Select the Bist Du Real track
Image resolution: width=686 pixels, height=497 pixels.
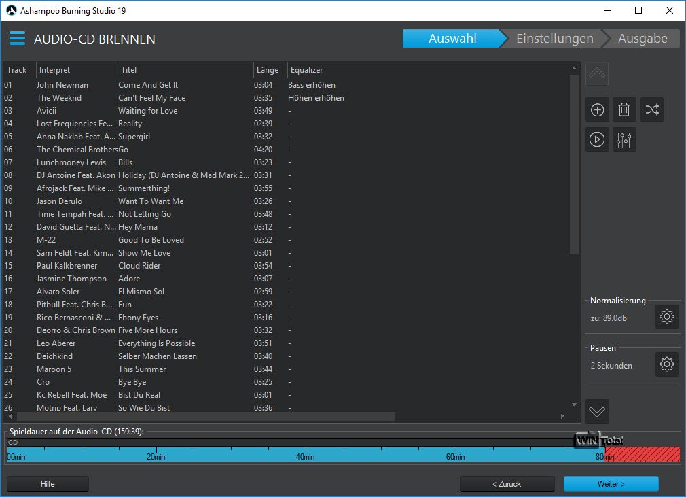point(287,395)
